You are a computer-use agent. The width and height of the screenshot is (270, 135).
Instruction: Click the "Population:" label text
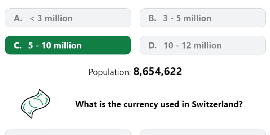(x=110, y=72)
